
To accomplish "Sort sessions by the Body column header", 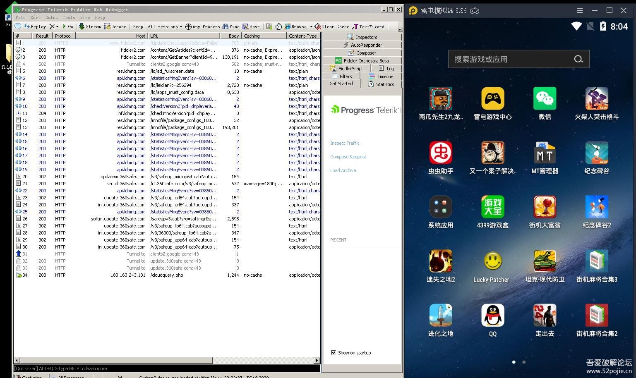I will click(230, 36).
